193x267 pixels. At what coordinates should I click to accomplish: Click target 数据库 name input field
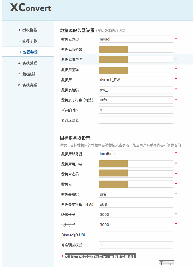coord(136,184)
